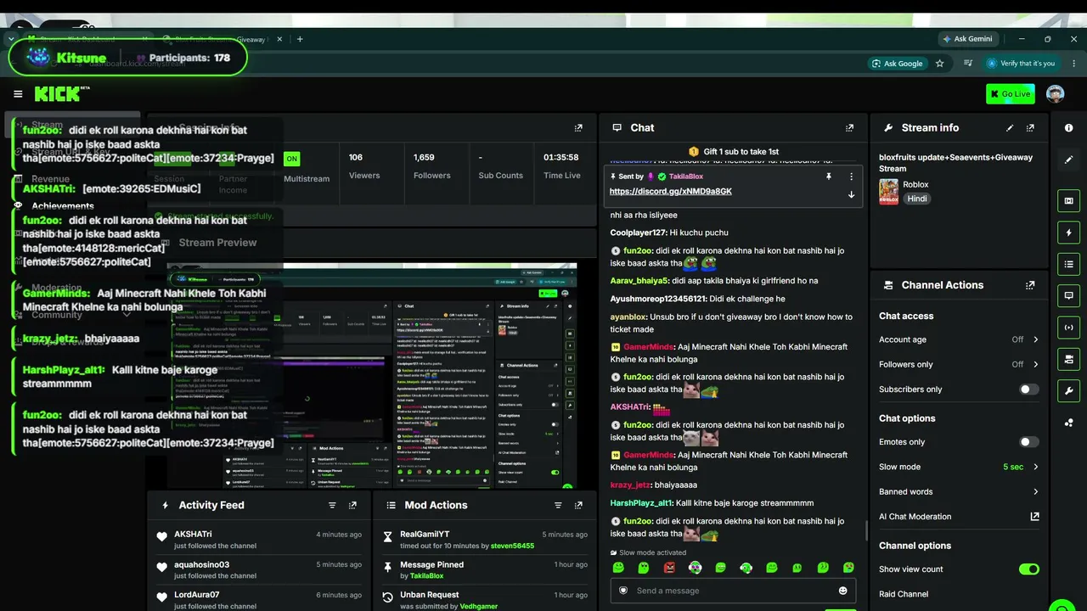Viewport: 1087px width, 611px height.
Task: Click the Send a message field
Action: 733,591
